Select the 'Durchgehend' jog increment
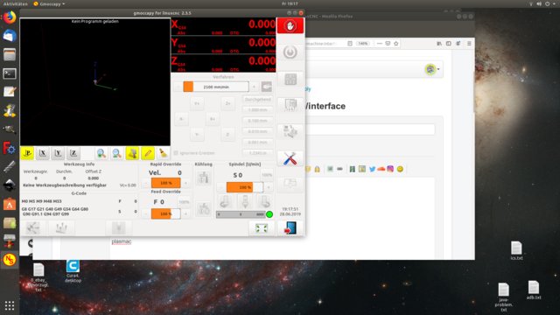Viewport: 560px width, 315px height. 258,99
